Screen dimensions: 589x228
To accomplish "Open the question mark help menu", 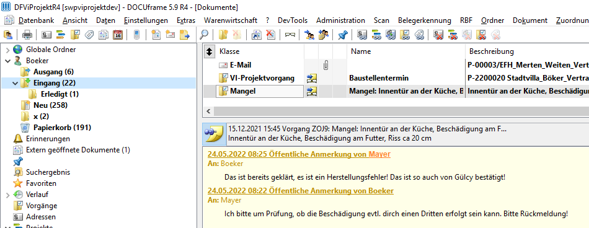I will pyautogui.click(x=267, y=20).
